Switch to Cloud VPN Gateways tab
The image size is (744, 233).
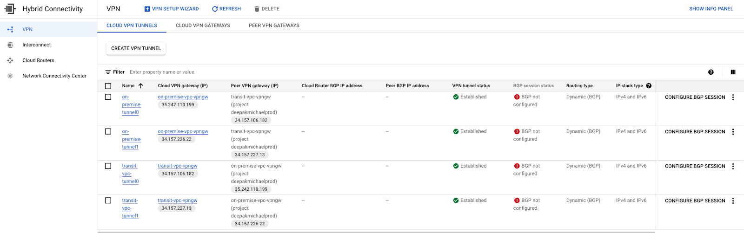tap(203, 26)
